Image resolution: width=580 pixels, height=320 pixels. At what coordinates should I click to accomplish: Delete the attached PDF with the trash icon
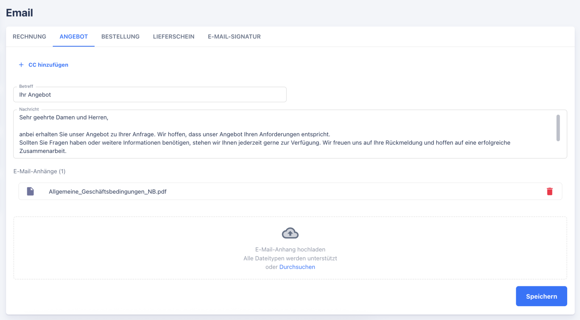[x=550, y=192]
